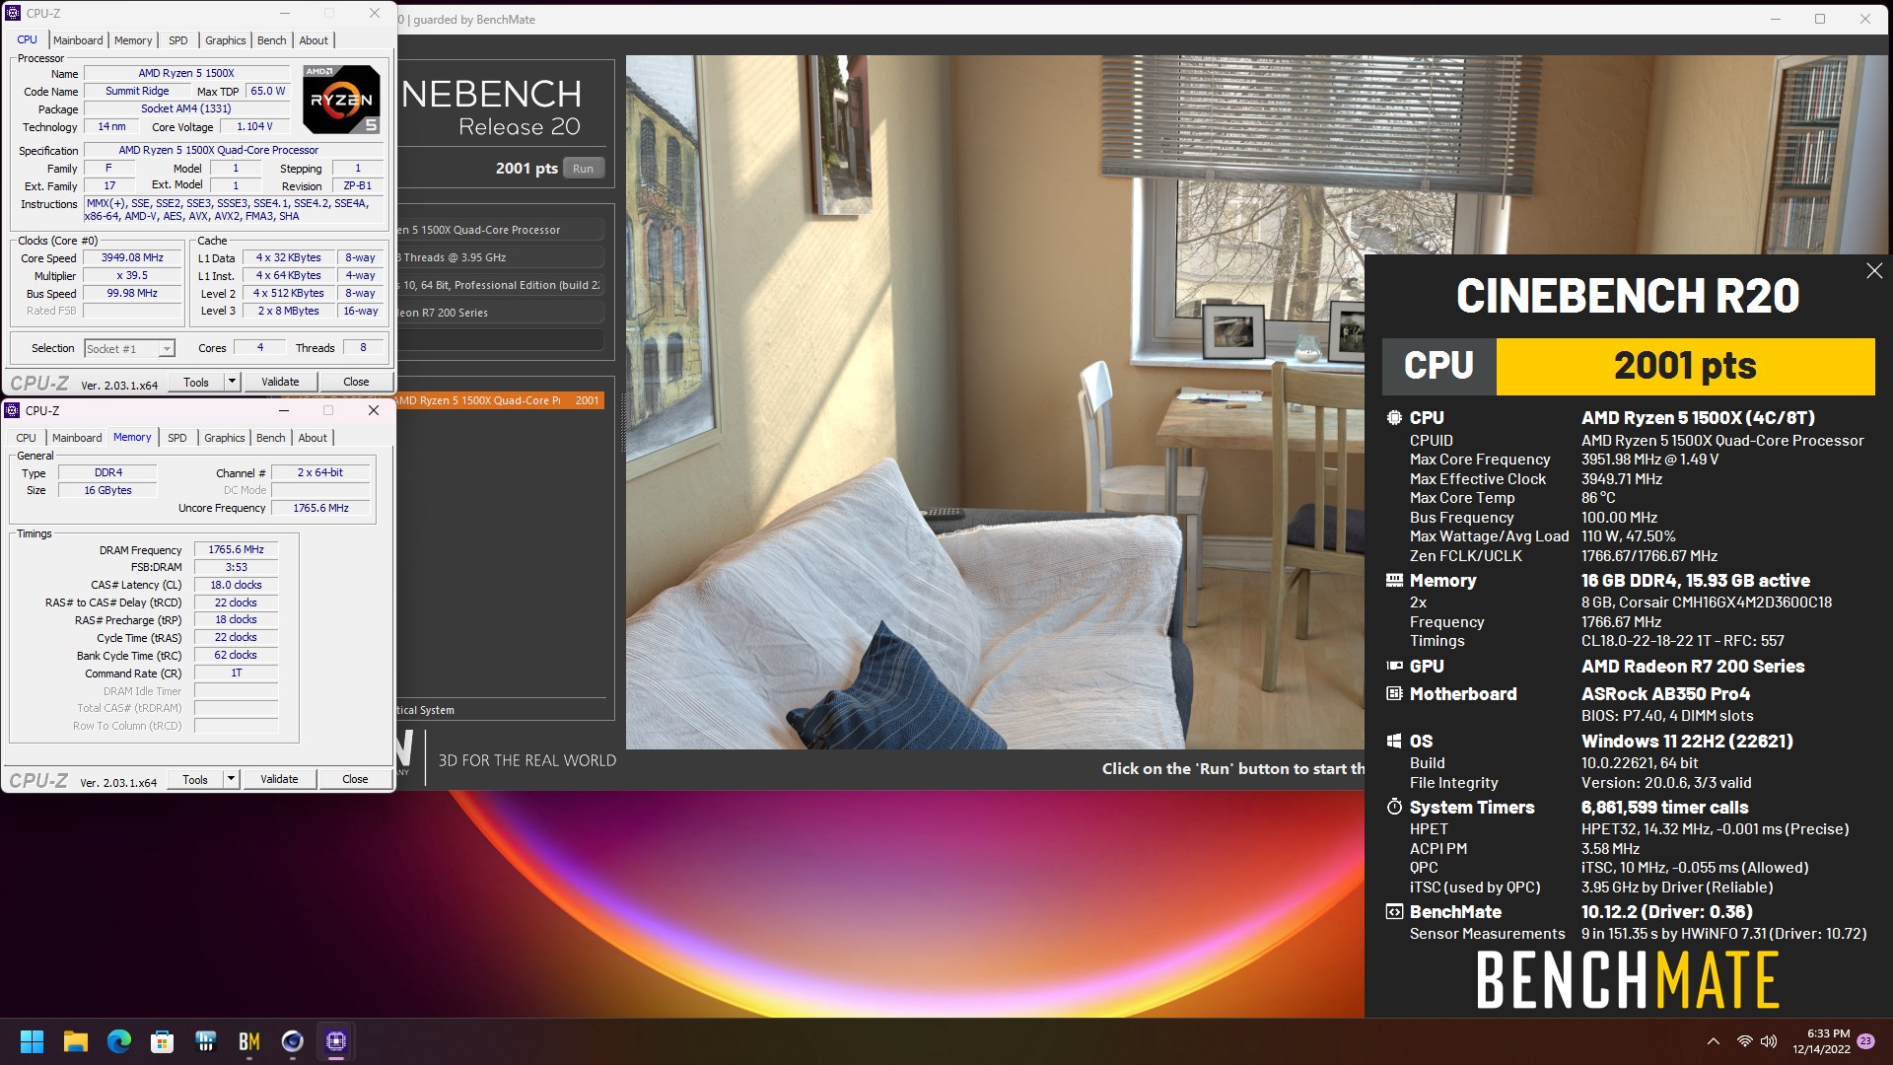This screenshot has height=1065, width=1893.
Task: Click Tools button in the lower CPU-Z window
Action: (x=195, y=779)
